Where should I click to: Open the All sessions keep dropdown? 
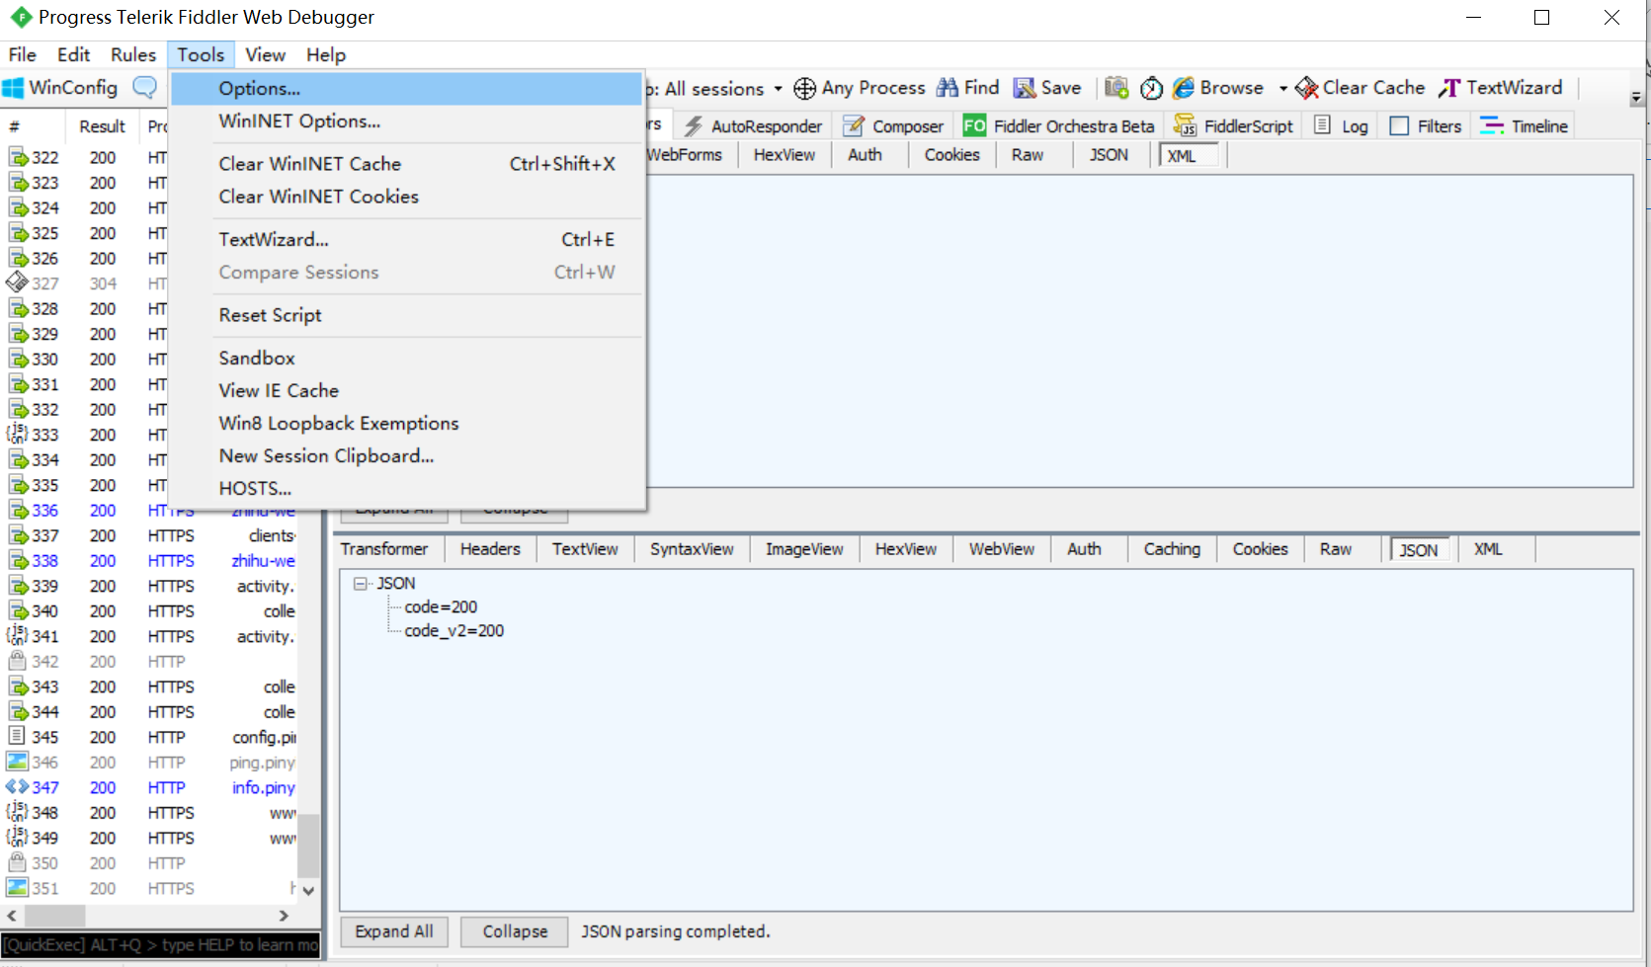click(x=778, y=89)
